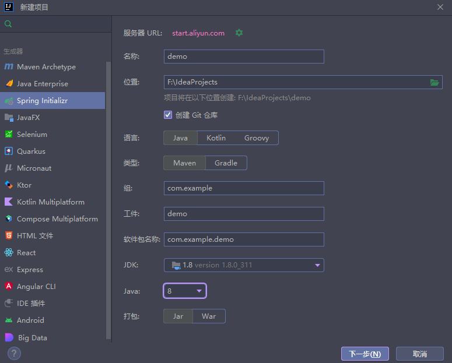Select the Compose Multiplatform row

(x=52, y=218)
